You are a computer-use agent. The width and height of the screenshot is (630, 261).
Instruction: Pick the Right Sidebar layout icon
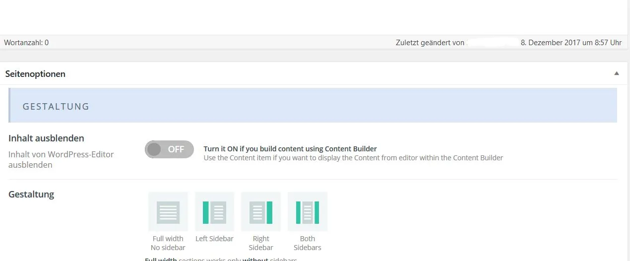coord(261,212)
